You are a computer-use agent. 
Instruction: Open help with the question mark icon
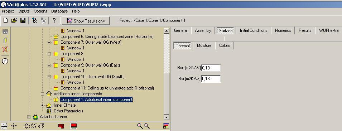point(54,20)
